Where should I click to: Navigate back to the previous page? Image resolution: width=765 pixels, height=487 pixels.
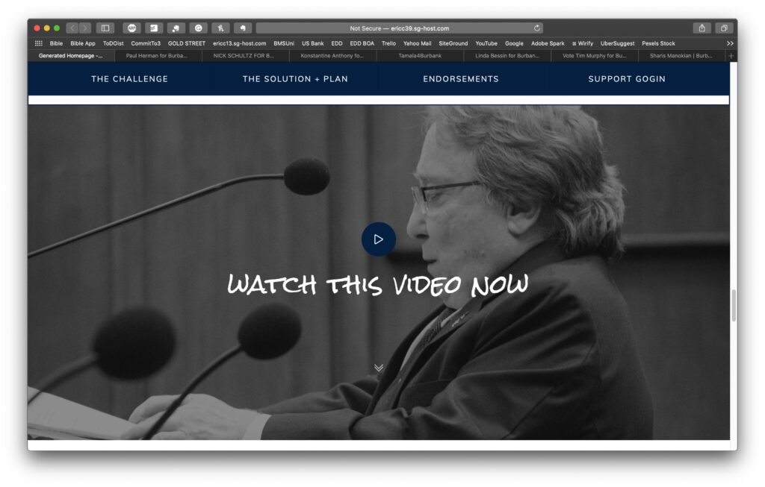(x=72, y=27)
